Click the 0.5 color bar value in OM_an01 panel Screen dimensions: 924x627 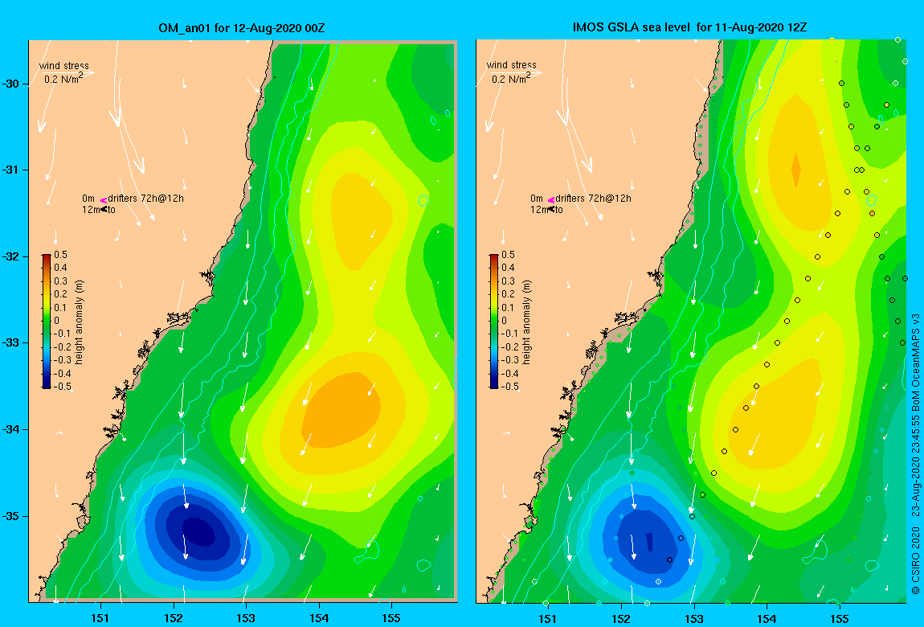click(61, 255)
